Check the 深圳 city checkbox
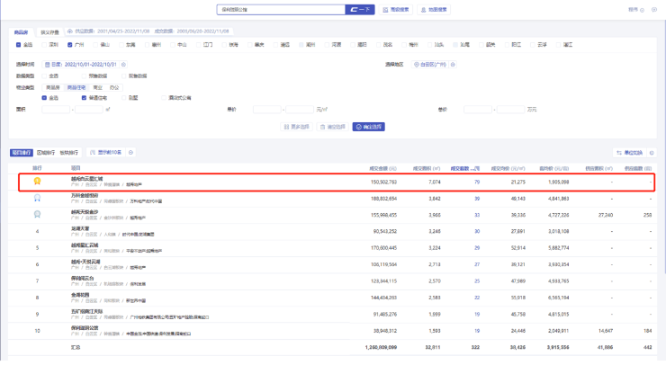Image resolution: width=666 pixels, height=365 pixels. [x=44, y=43]
